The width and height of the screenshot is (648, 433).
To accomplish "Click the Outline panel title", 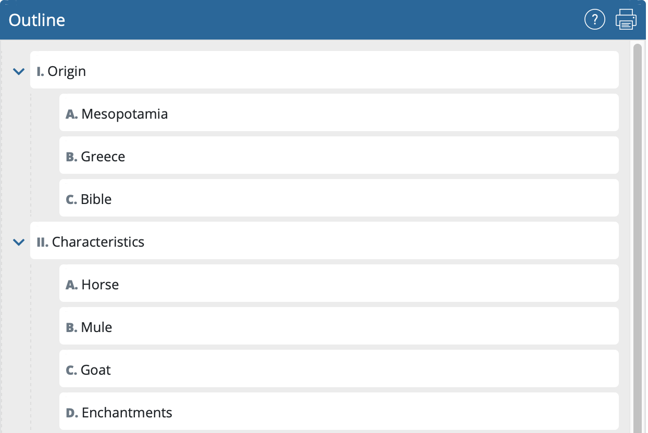I will [37, 20].
